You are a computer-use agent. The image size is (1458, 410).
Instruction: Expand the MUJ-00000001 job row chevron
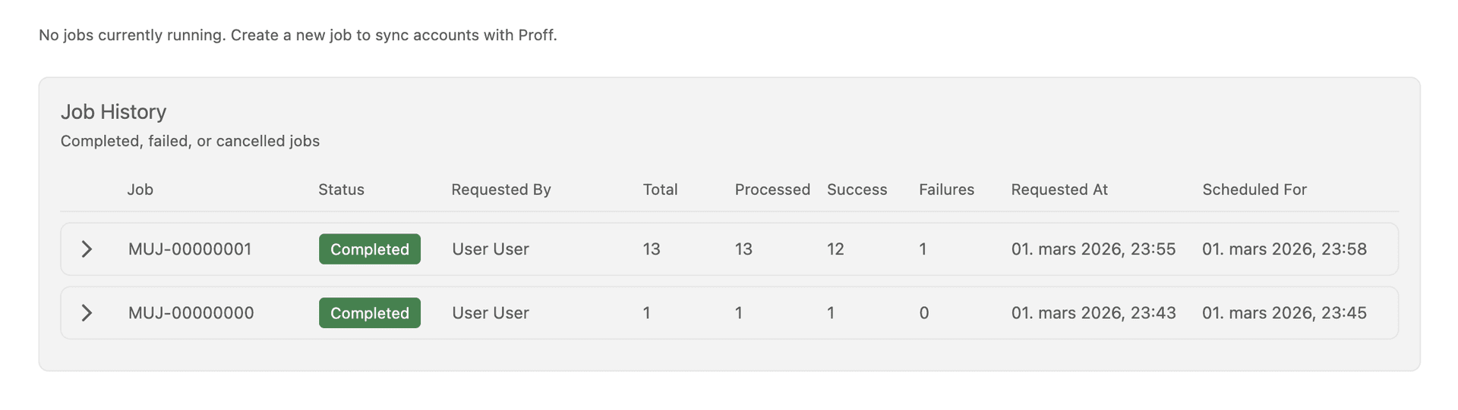click(x=87, y=249)
